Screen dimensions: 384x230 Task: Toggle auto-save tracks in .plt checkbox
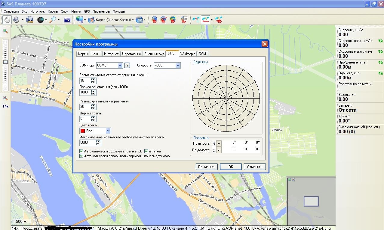coord(81,151)
